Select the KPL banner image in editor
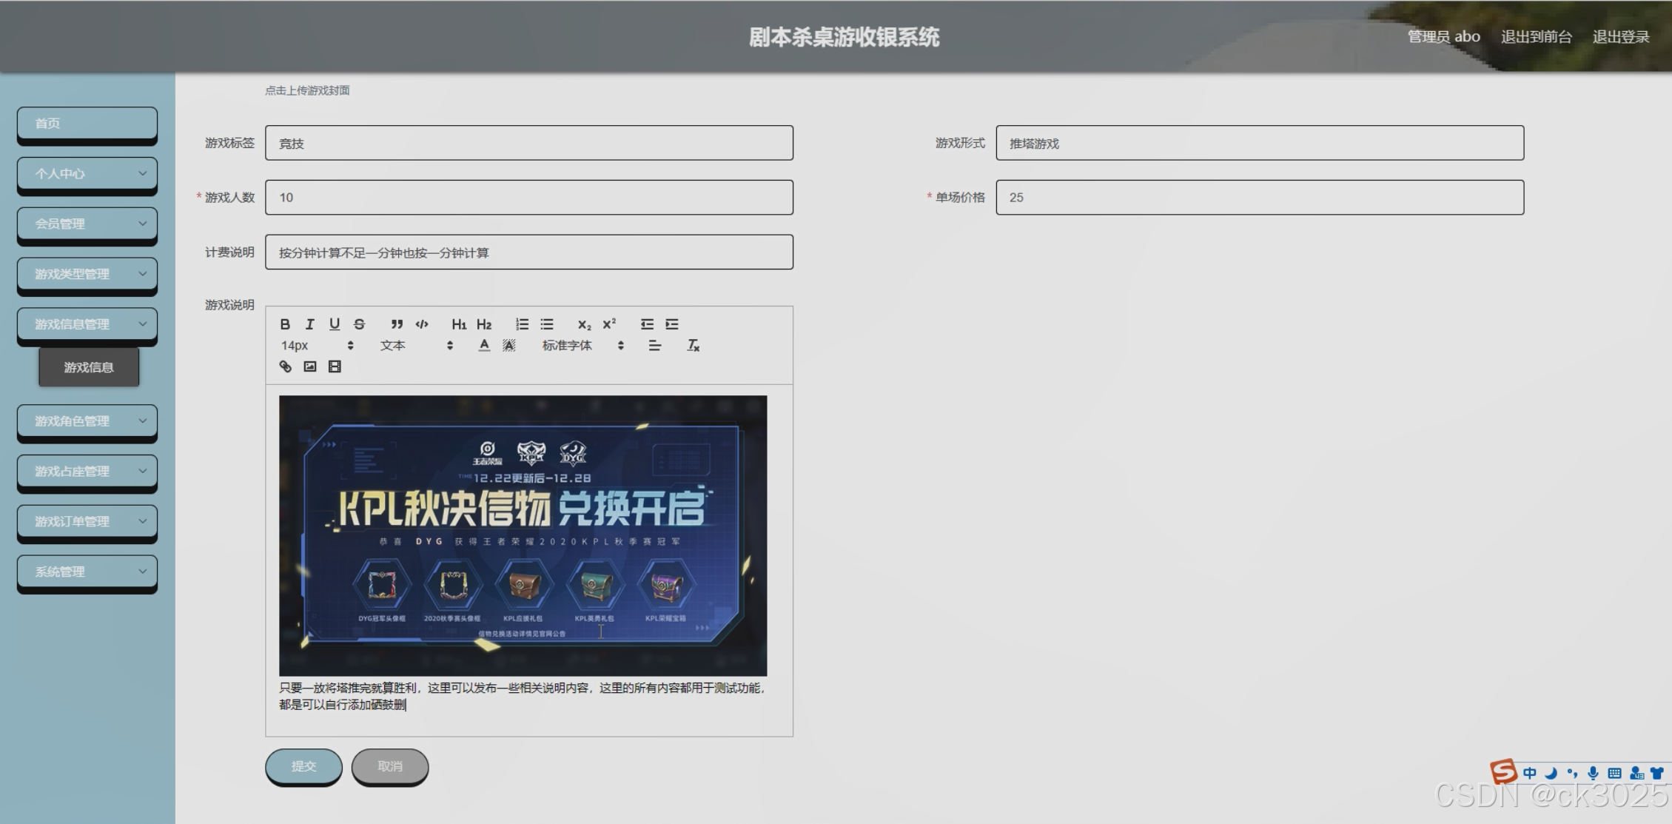Screen dimensions: 1672x824 523,535
